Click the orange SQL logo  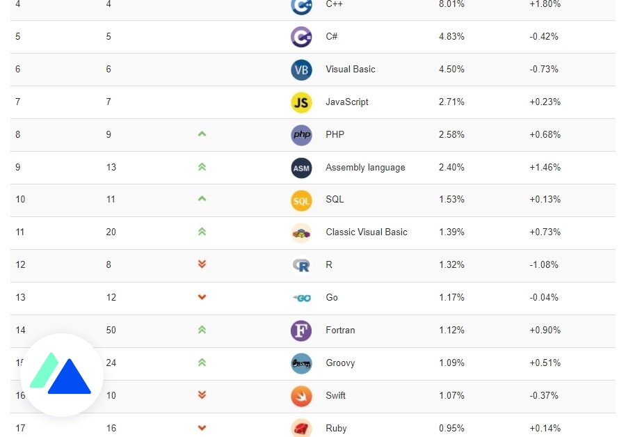click(x=301, y=200)
